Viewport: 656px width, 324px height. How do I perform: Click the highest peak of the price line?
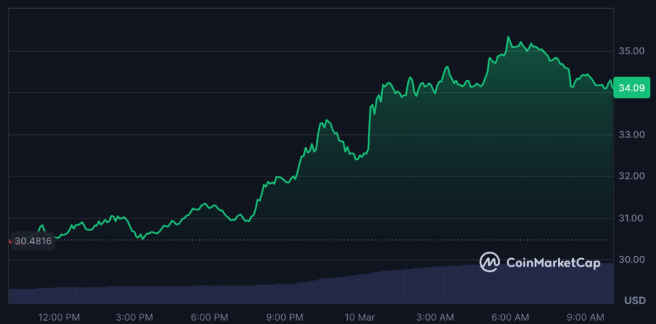tap(508, 37)
